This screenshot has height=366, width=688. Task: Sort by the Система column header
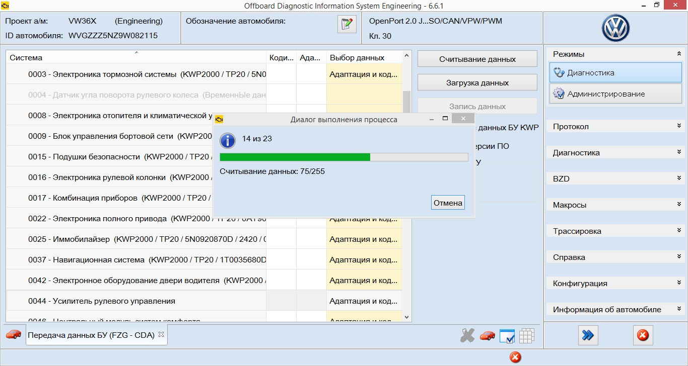(x=136, y=57)
